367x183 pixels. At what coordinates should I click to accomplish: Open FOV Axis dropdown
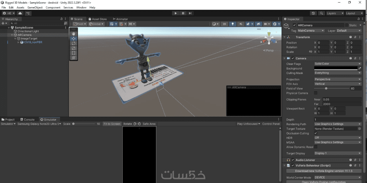[338, 84]
